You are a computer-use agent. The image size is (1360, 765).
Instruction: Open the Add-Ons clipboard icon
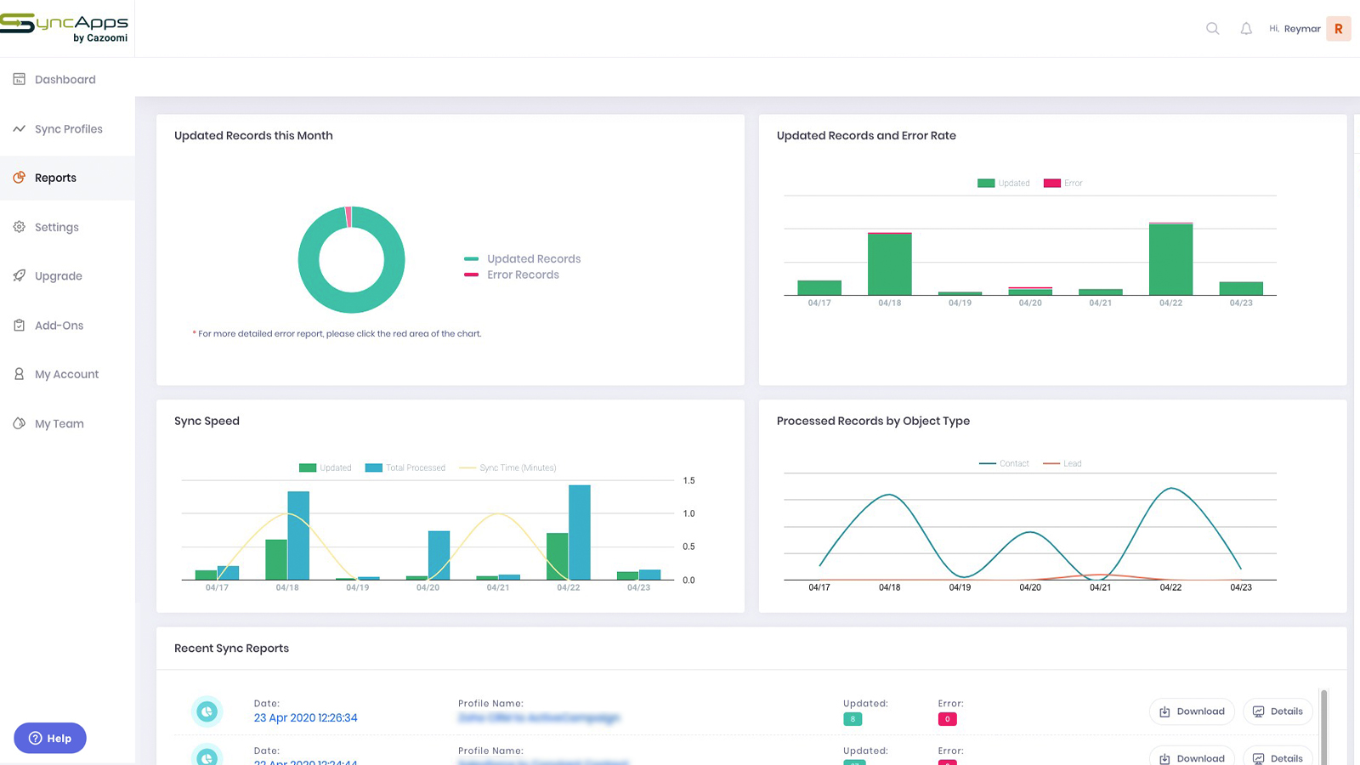(x=19, y=325)
